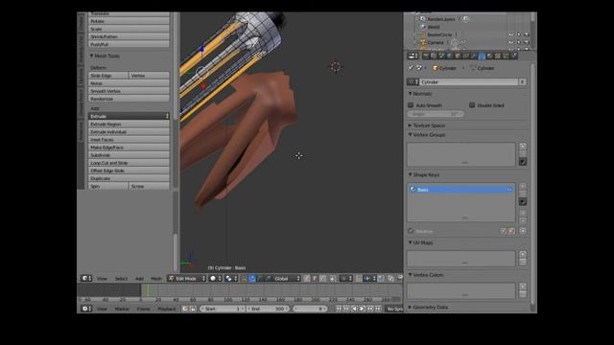The width and height of the screenshot is (614, 345).
Task: Toggle render camera icon for Camera row
Action: point(527,42)
